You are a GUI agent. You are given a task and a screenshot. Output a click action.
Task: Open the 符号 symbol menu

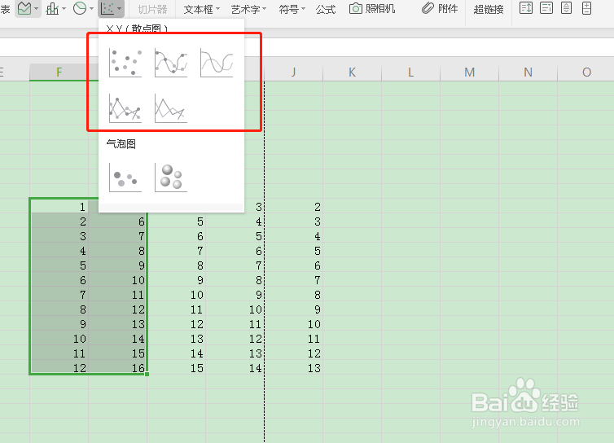292,9
